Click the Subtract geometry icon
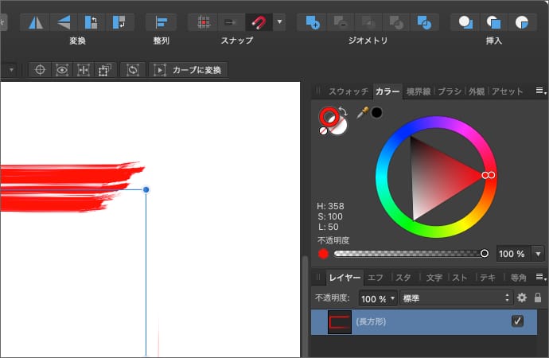 [x=340, y=21]
